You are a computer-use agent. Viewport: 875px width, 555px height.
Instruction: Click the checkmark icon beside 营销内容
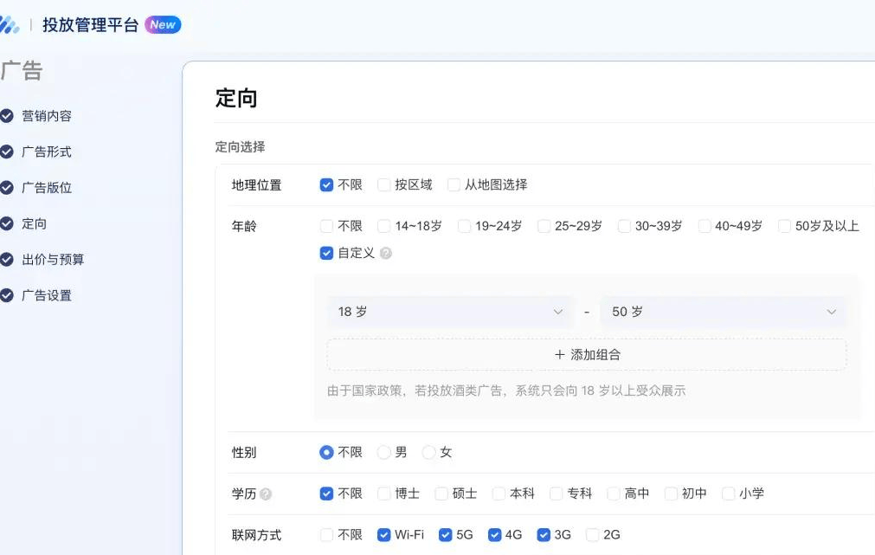(7, 116)
